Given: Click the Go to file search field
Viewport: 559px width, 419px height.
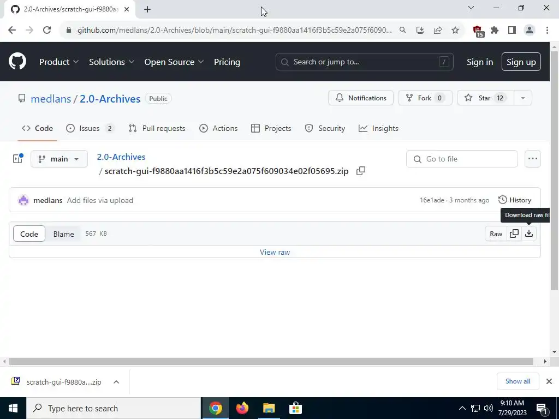Looking at the screenshot, I should pos(462,159).
